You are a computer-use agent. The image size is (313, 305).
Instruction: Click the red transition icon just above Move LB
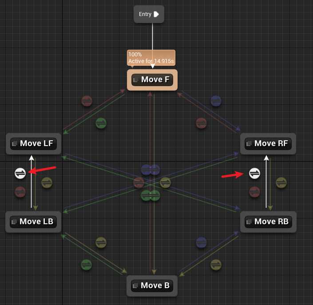point(20,192)
